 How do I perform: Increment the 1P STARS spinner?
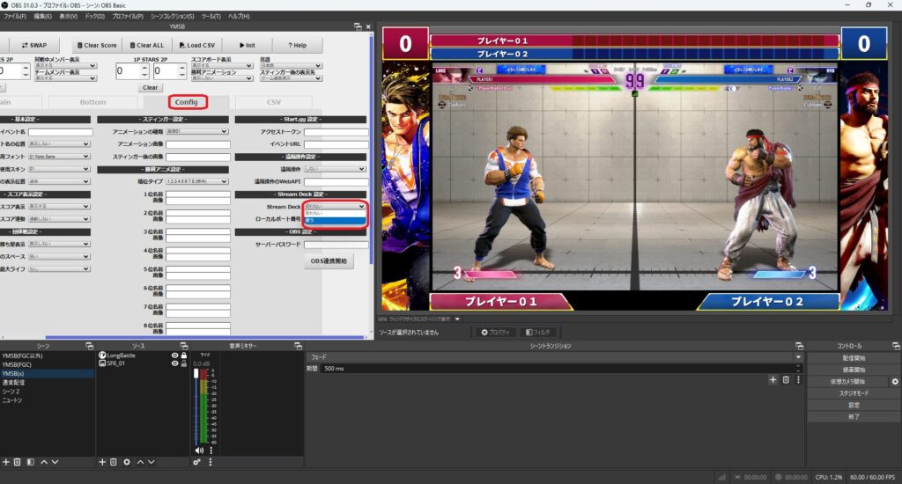pos(144,67)
